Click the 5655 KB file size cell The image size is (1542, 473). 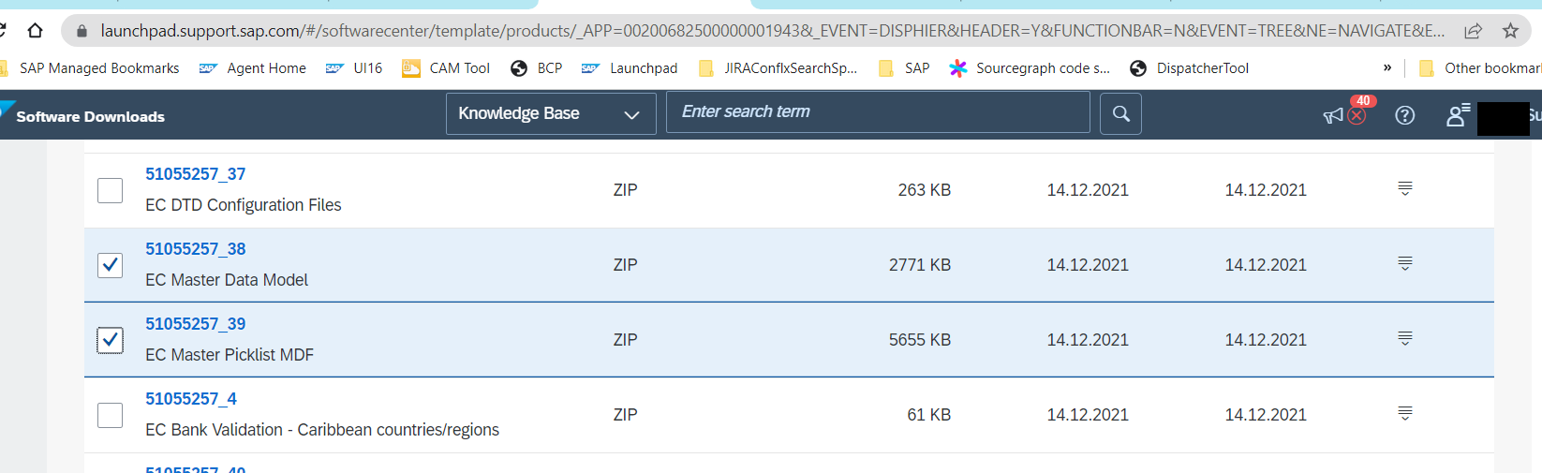tap(920, 340)
